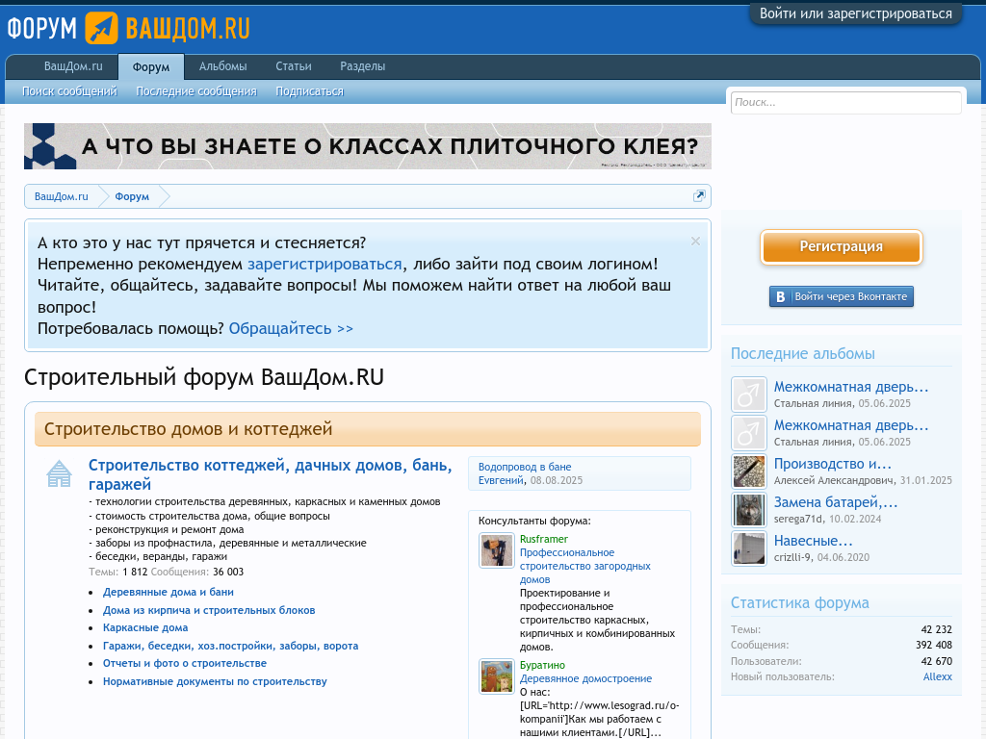Open Буратино consultant avatar
The height and width of the screenshot is (739, 986).
(x=497, y=676)
